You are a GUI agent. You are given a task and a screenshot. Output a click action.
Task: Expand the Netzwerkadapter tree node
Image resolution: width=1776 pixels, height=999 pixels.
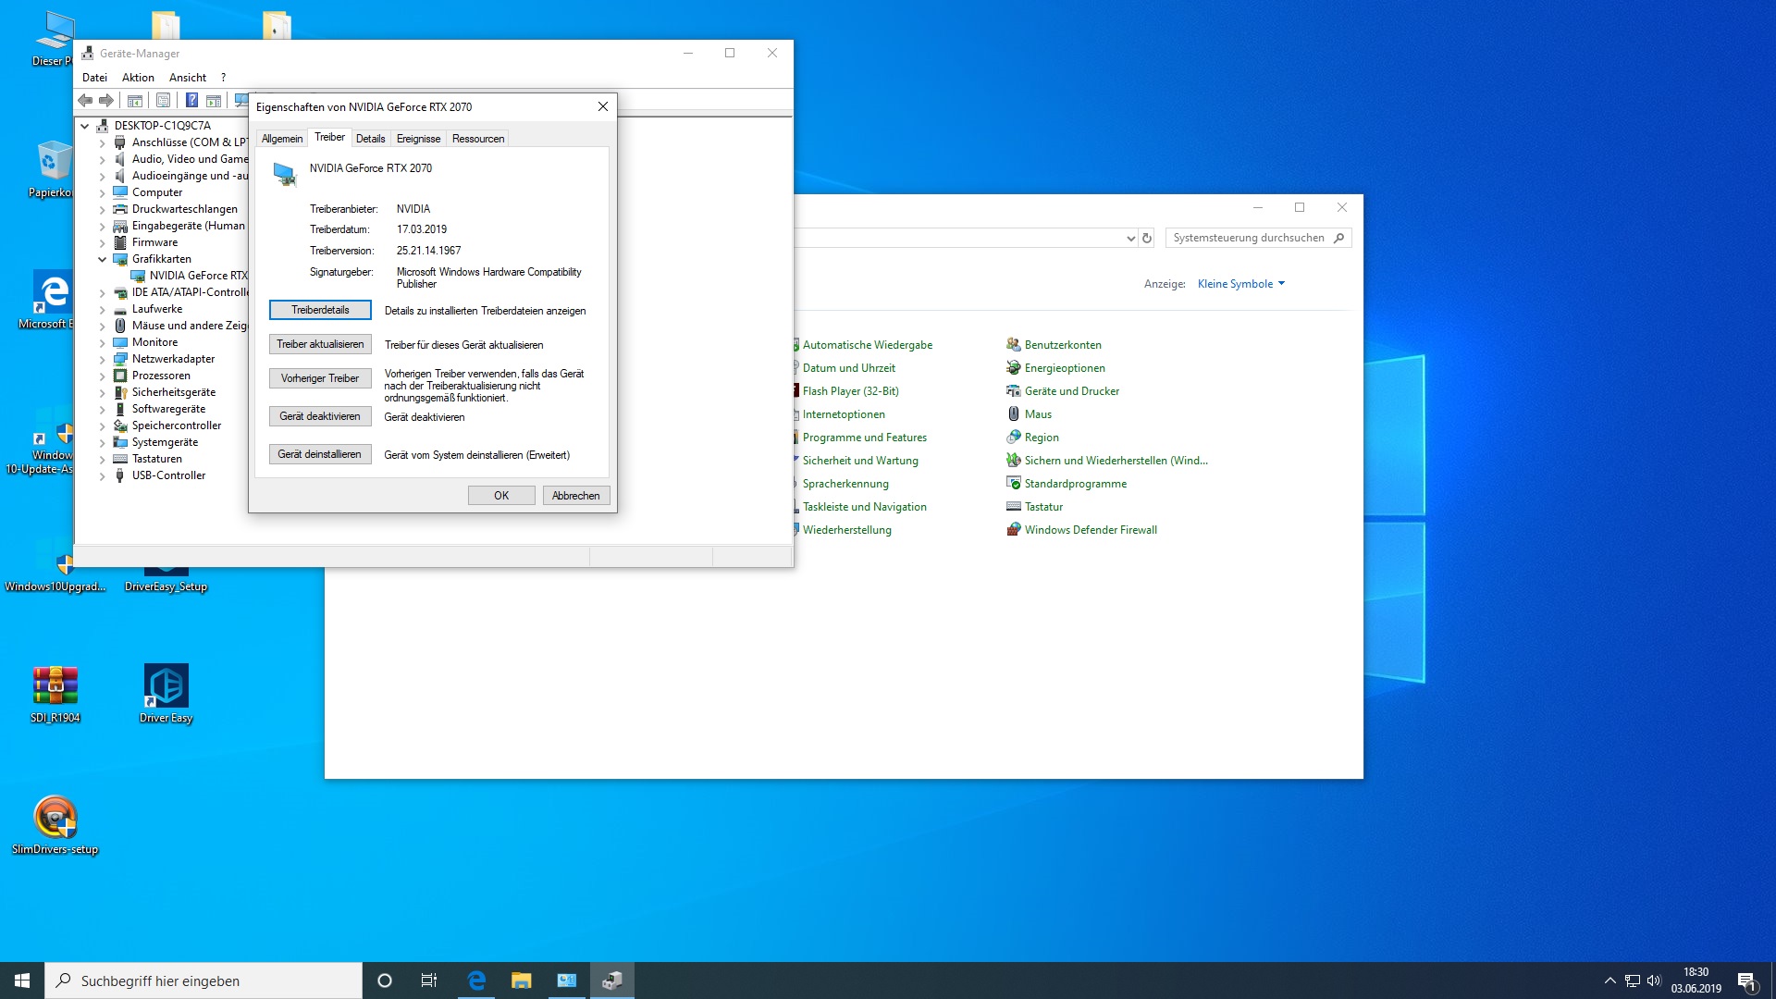pyautogui.click(x=103, y=359)
